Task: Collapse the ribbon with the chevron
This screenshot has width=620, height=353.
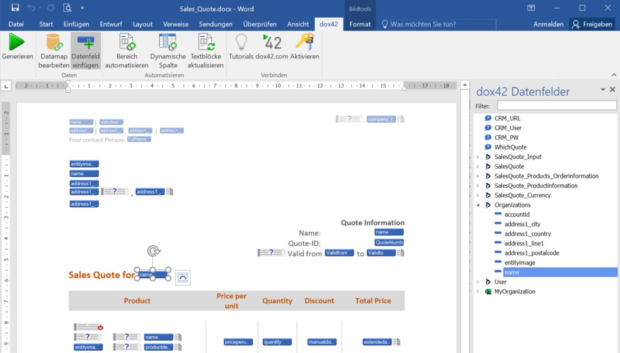Action: click(x=614, y=75)
